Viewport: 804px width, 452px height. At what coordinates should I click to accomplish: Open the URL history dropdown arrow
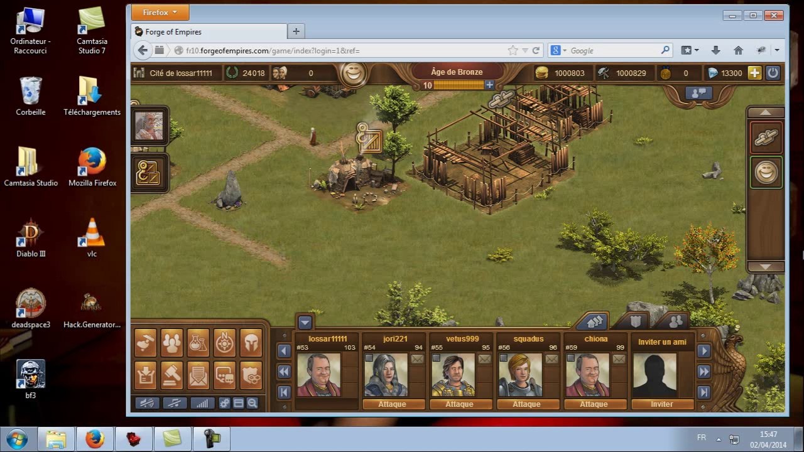tap(526, 51)
